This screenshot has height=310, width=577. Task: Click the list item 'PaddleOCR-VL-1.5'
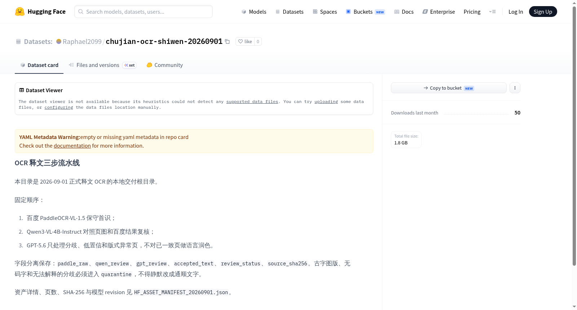63,218
